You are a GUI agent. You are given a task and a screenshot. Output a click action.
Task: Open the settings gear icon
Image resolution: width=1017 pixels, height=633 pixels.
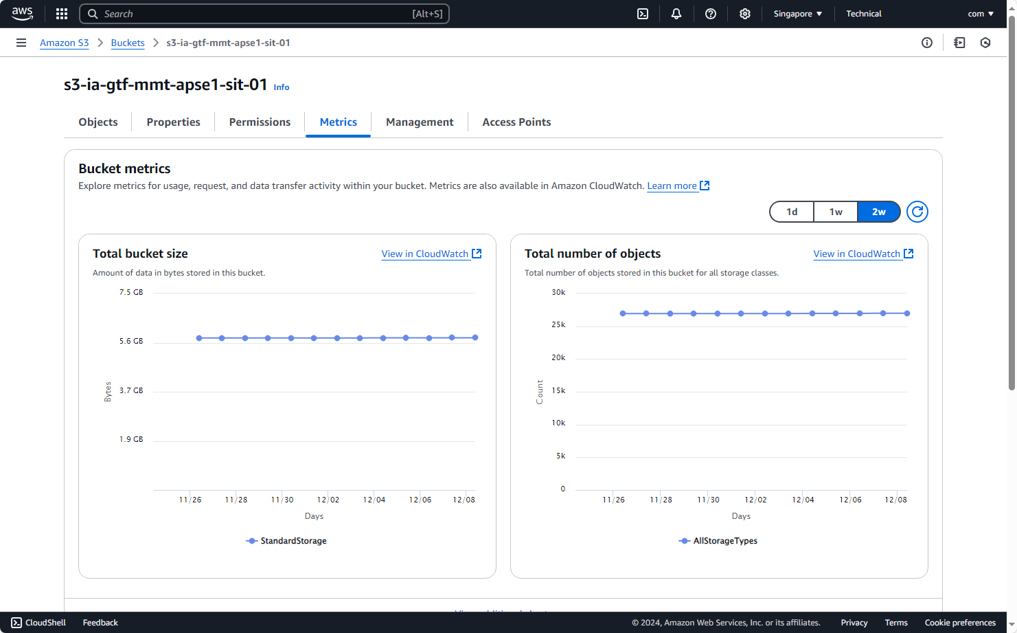745,14
